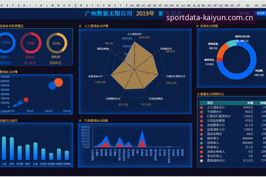The width and height of the screenshot is (266, 177).
Task: Click the 其他业务收入 row label
Action: (x=216, y=152)
